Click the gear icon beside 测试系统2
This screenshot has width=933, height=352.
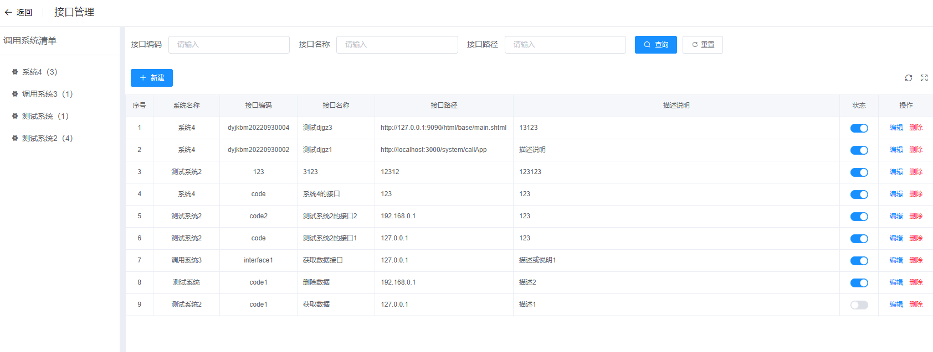point(15,138)
